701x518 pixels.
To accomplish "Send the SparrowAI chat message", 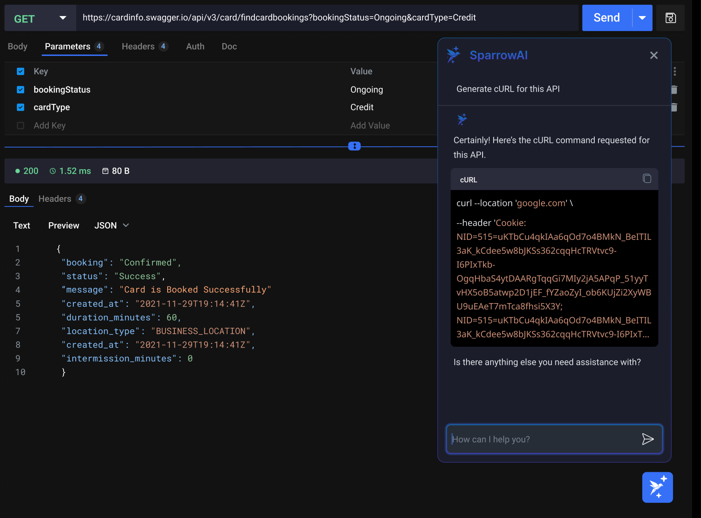I will click(x=648, y=439).
